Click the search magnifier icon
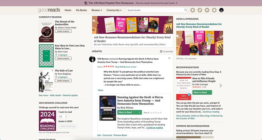Screen dimensions: 262x140 pyautogui.click(x=186, y=10)
